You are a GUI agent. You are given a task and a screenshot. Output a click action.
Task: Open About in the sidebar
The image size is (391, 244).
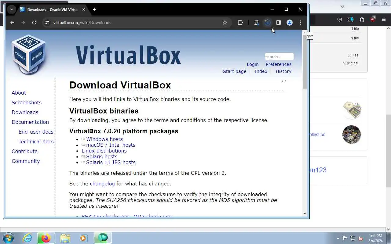pyautogui.click(x=19, y=93)
